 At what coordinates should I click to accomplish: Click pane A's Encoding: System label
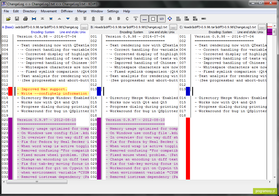point(42,32)
